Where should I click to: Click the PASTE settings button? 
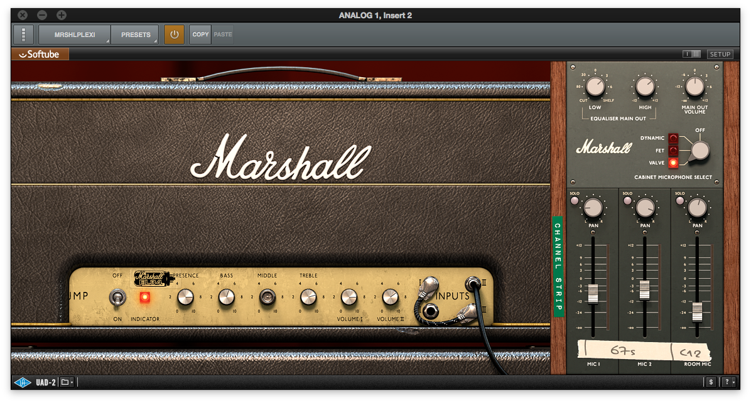pyautogui.click(x=223, y=35)
